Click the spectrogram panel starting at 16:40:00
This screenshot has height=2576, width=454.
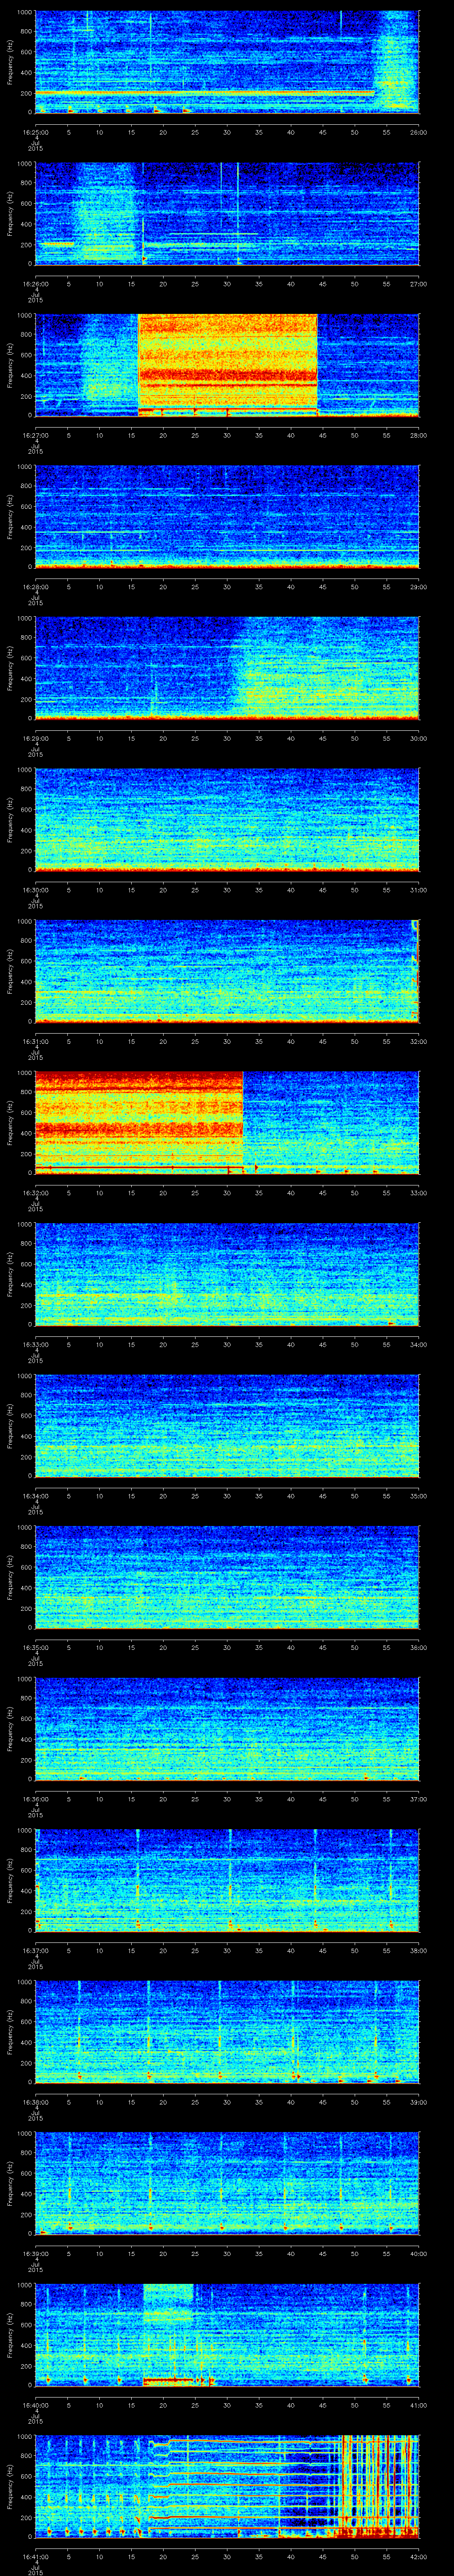tap(227, 2336)
